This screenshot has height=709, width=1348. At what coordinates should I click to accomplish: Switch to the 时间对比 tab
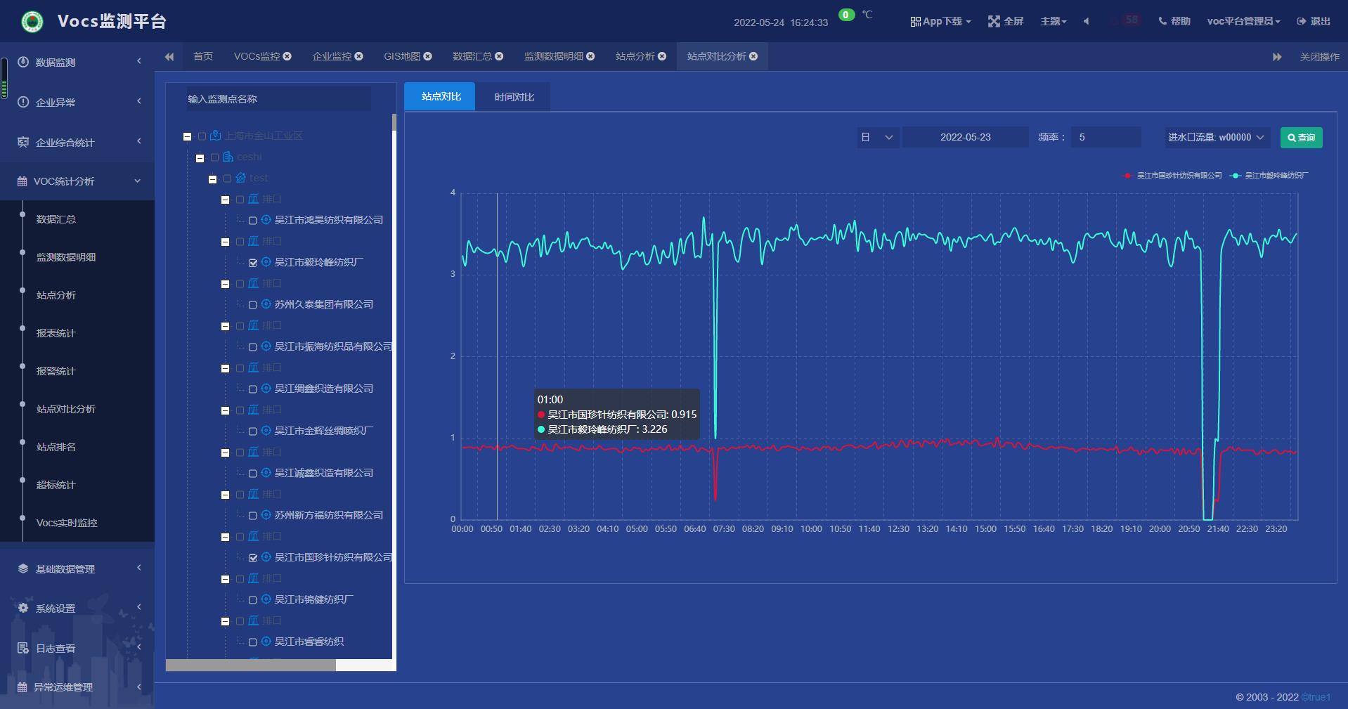point(514,97)
